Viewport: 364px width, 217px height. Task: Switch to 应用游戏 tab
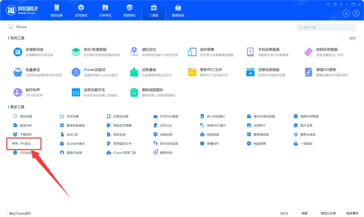pos(81,10)
